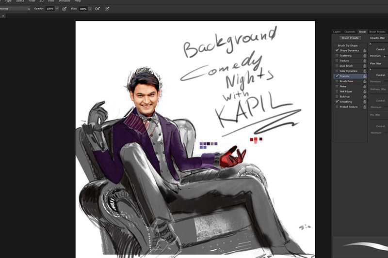Open the Flow slider dropdown arrow

pos(90,9)
